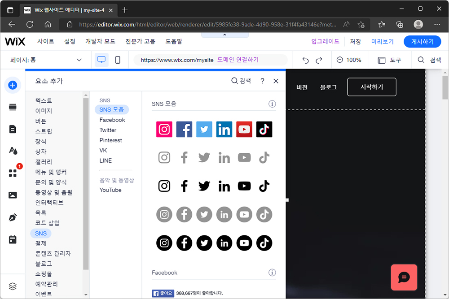Open the Media image icon in left sidebar
This screenshot has width=449, height=299.
click(13, 195)
